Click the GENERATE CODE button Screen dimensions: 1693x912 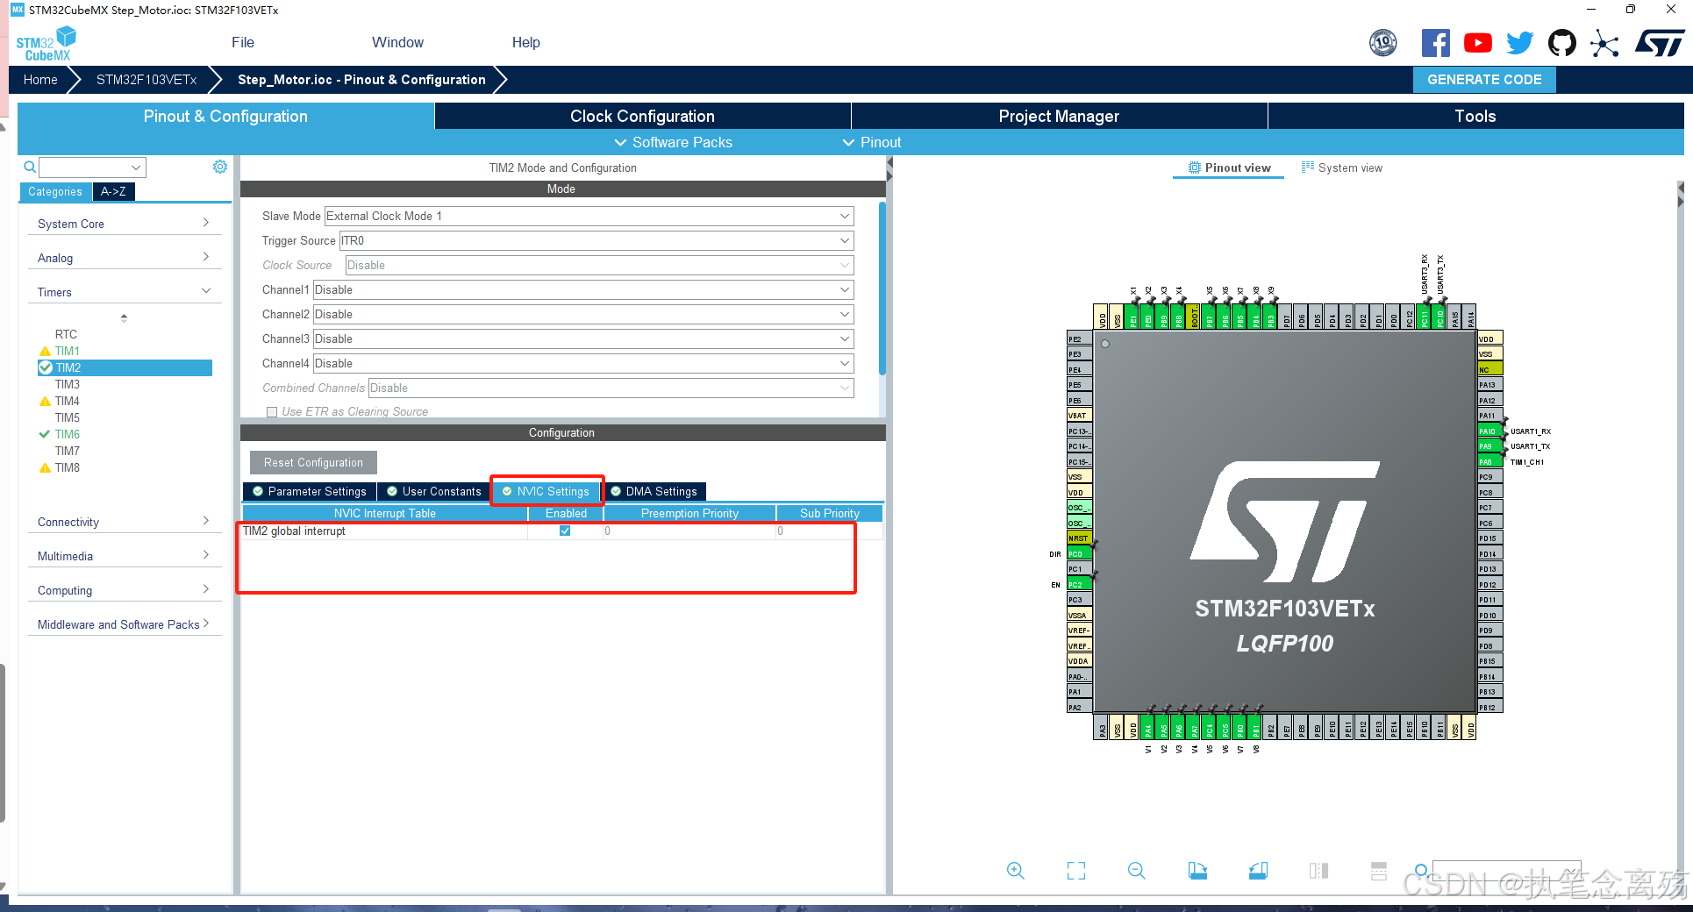tap(1484, 79)
